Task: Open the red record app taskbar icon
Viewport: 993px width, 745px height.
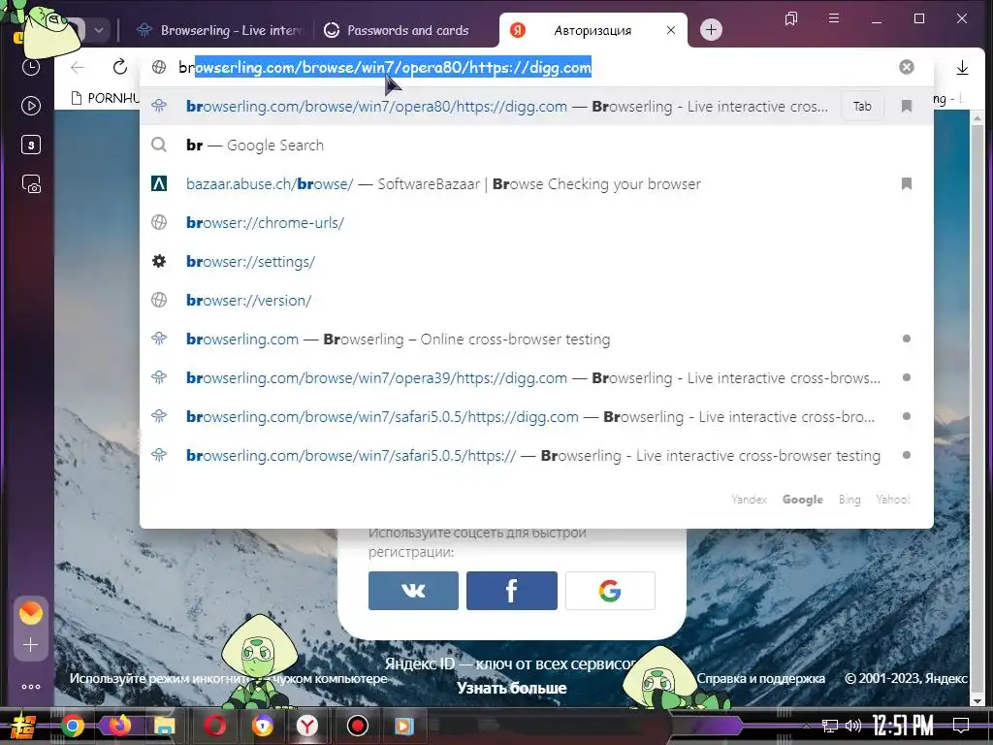Action: click(357, 726)
